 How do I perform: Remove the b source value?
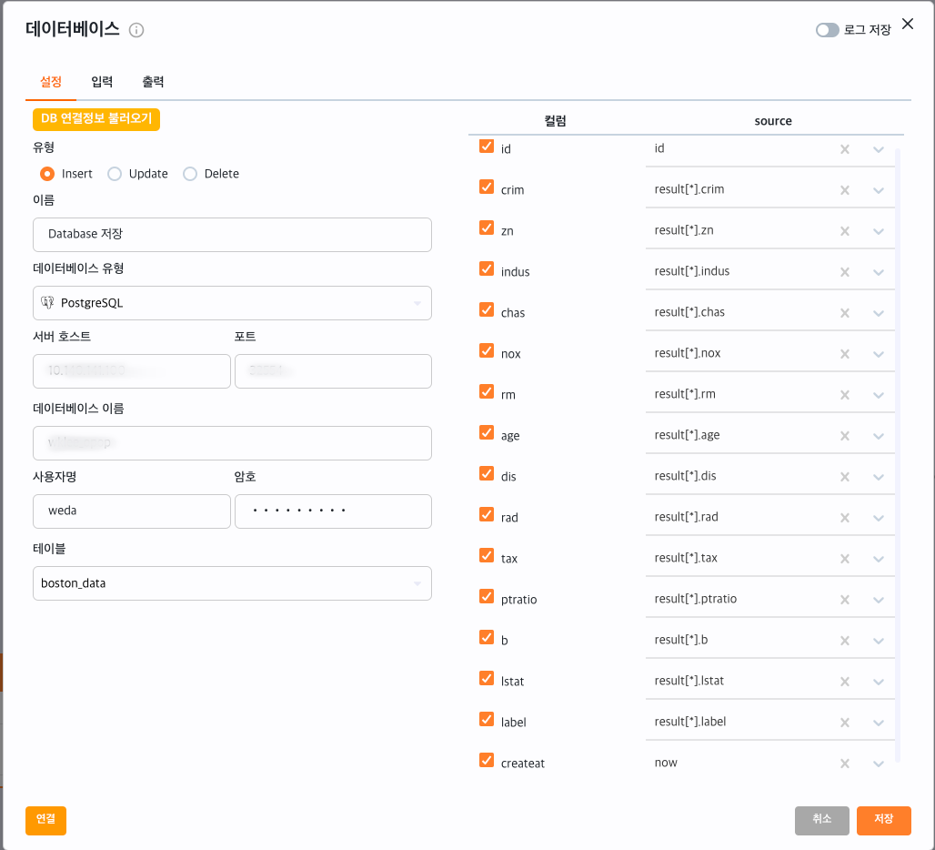click(845, 641)
